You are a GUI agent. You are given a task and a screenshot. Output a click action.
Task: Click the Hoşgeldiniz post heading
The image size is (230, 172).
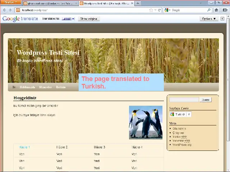[x=25, y=98]
